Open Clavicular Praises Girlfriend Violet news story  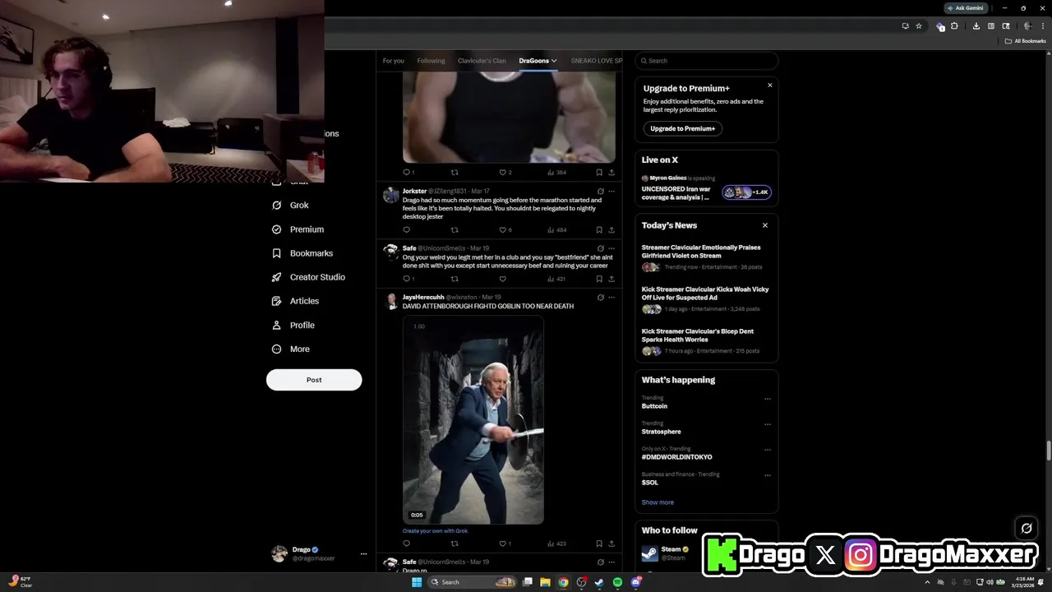click(706, 257)
